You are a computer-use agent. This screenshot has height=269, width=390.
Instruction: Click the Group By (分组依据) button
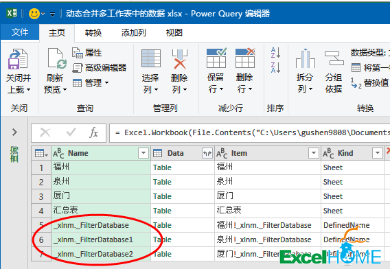coord(334,72)
